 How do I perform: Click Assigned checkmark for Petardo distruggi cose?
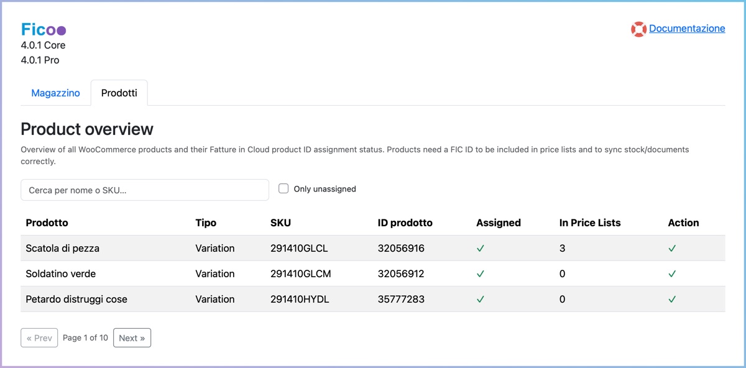click(481, 299)
